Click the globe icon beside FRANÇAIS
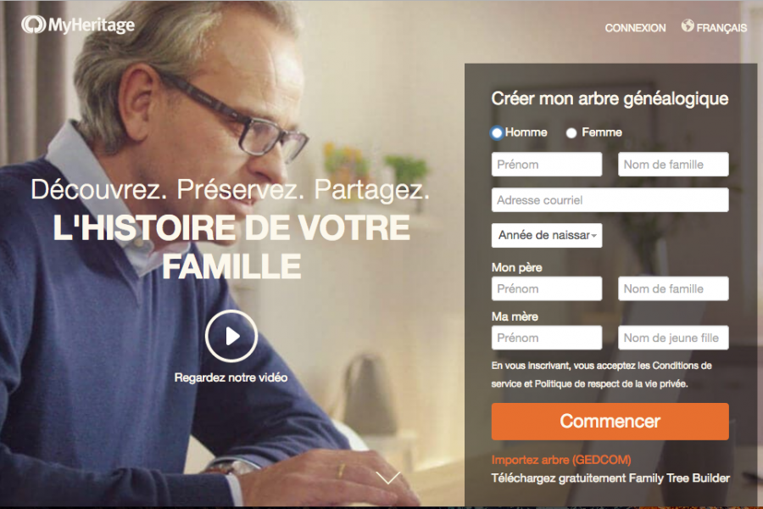 tap(688, 25)
